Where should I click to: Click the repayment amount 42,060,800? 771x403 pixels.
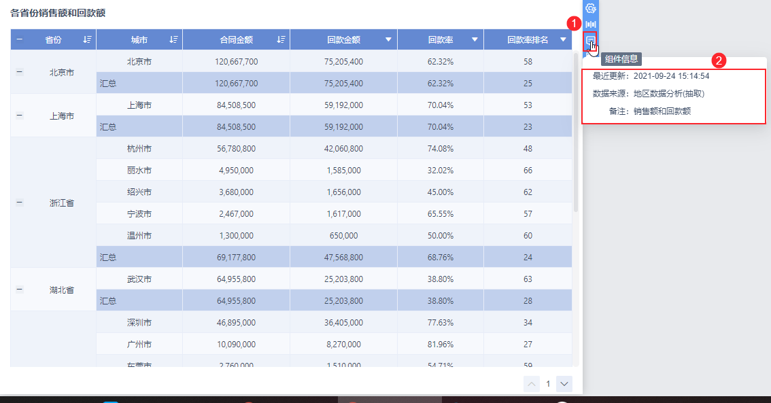click(x=344, y=148)
